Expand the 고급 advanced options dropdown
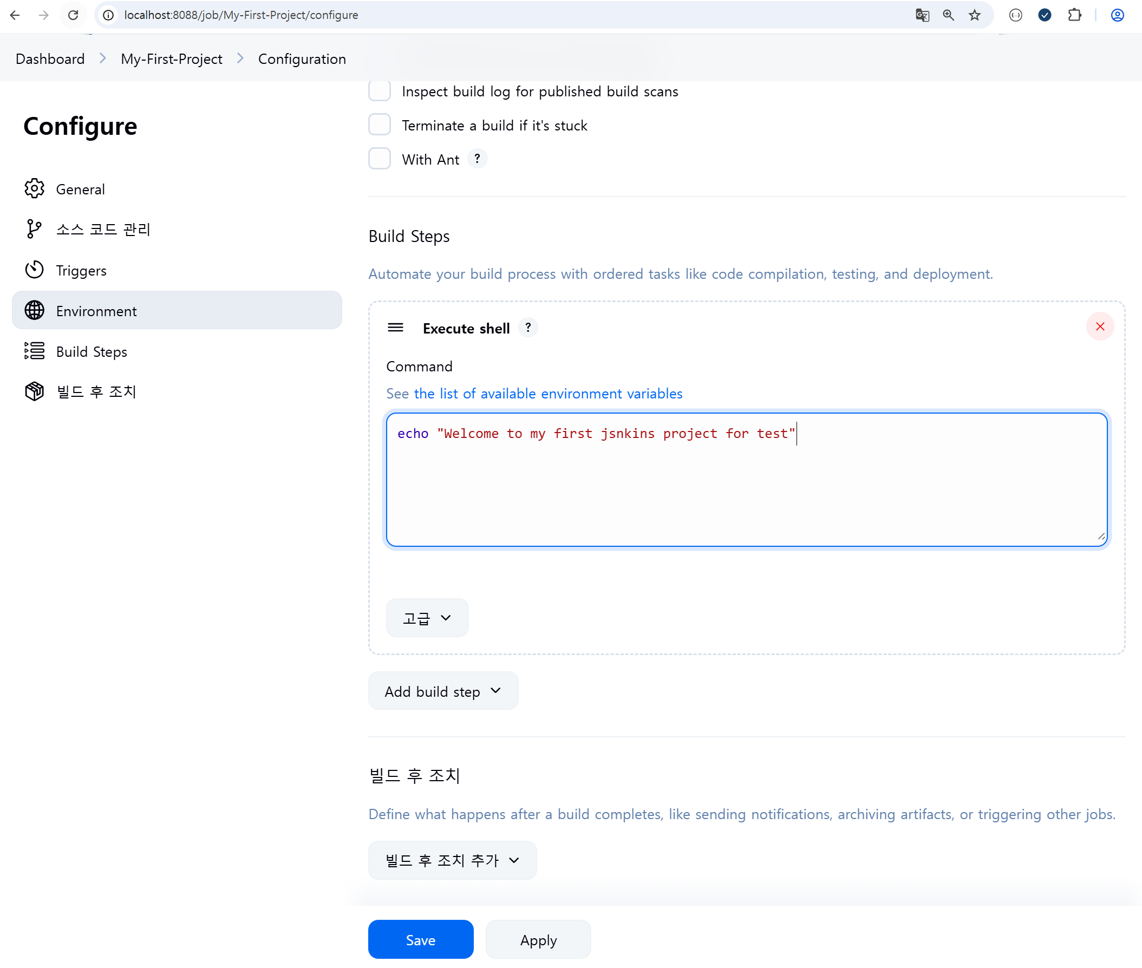Image resolution: width=1142 pixels, height=968 pixels. [x=427, y=618]
